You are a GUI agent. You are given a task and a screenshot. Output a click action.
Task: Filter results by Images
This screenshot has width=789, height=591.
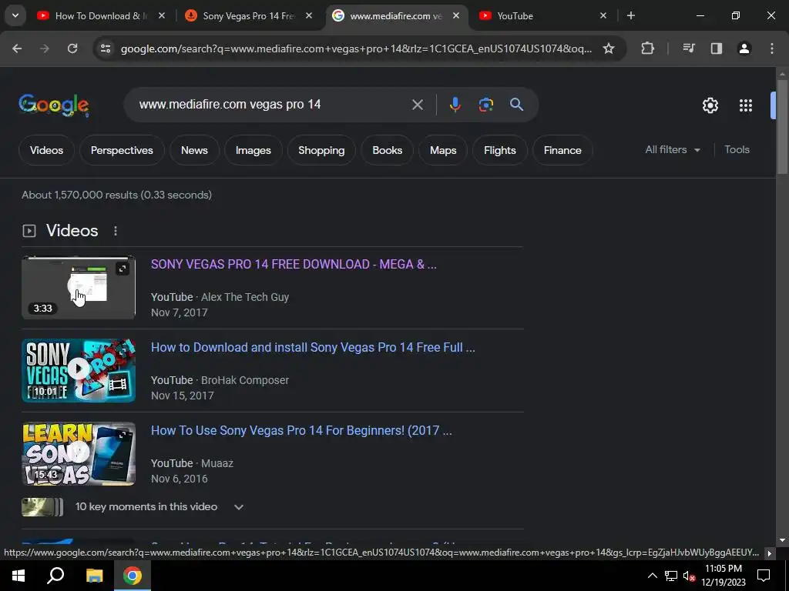(x=253, y=150)
